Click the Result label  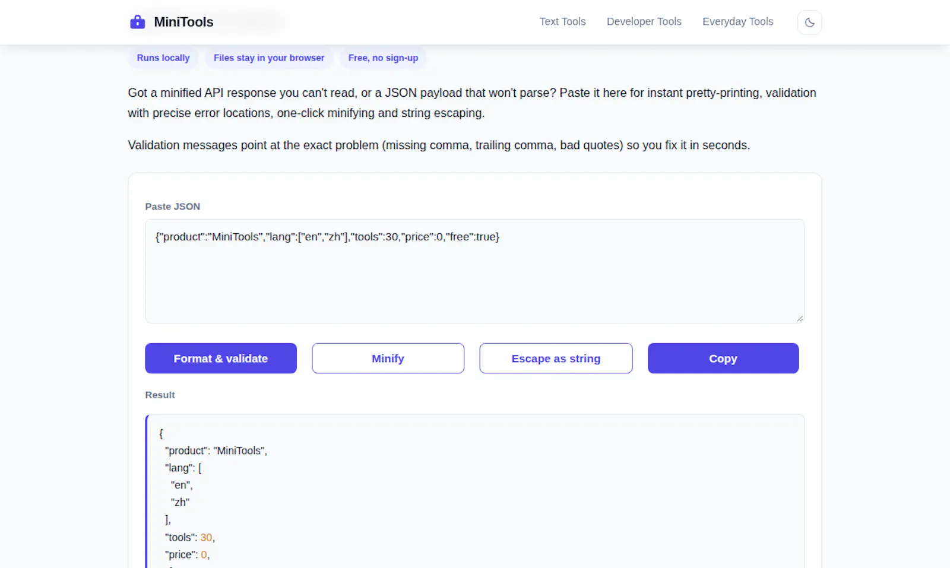[160, 395]
